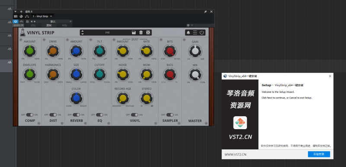
Task: Click installer title bar app icon
Action: [x=225, y=76]
